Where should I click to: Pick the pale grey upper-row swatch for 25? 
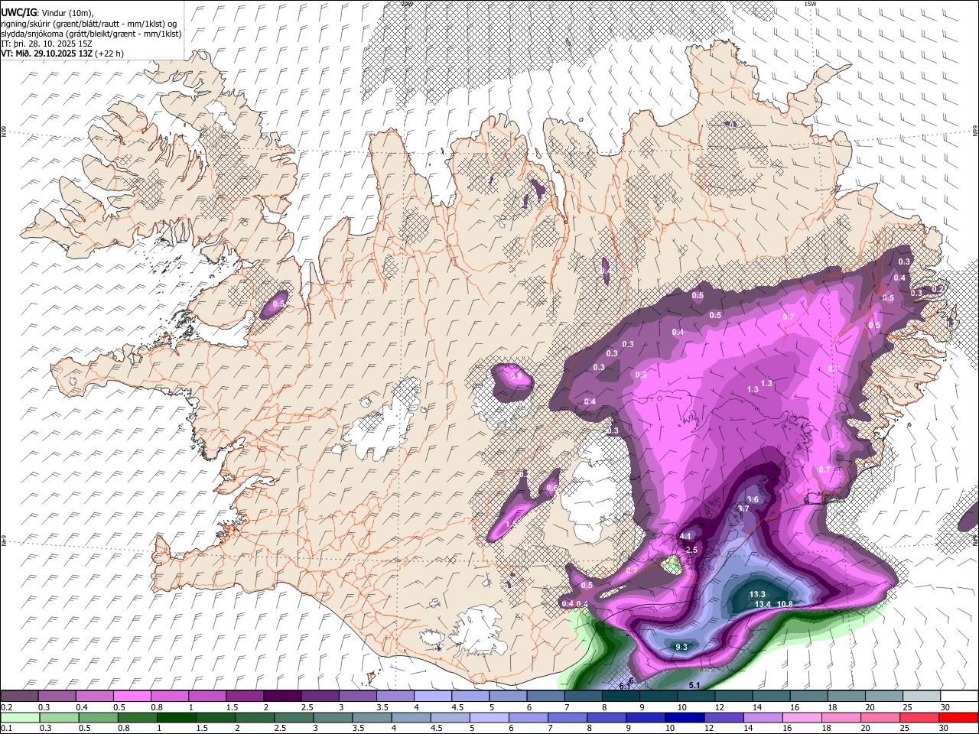pos(922,697)
